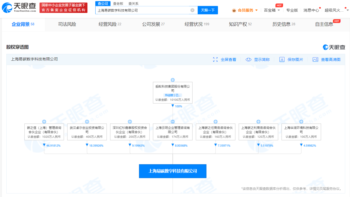Click the view HD image icon
The height and width of the screenshot is (197, 350).
tap(315, 60)
